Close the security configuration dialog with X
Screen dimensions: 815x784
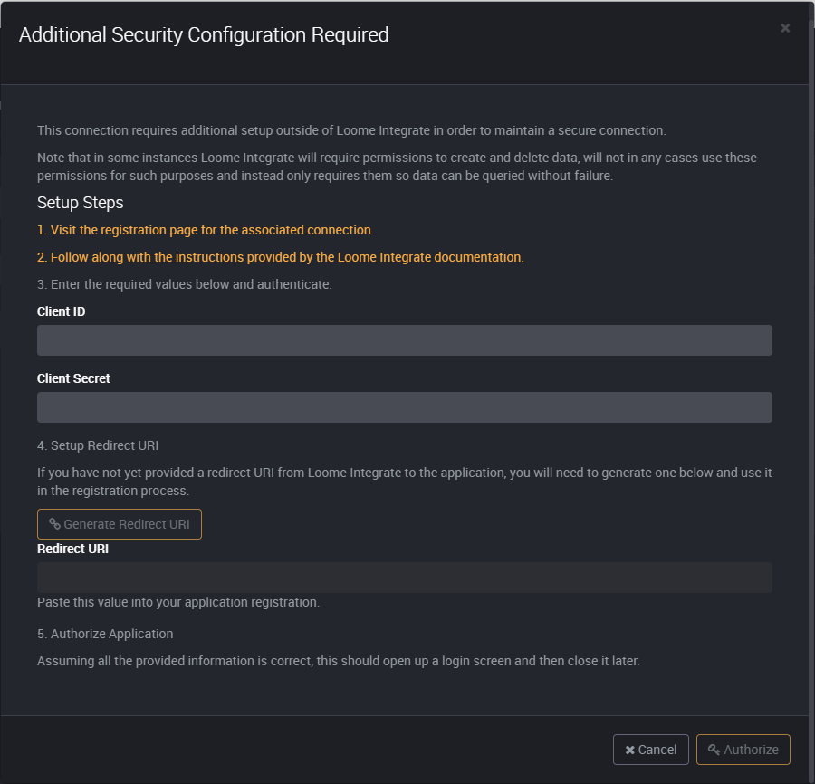tap(785, 28)
